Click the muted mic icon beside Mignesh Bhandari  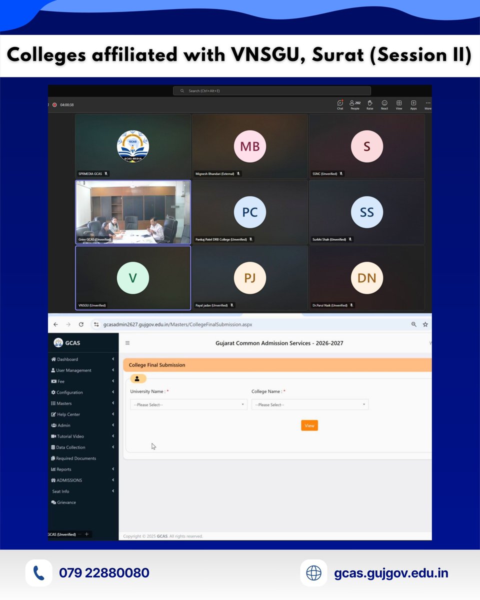coord(238,173)
